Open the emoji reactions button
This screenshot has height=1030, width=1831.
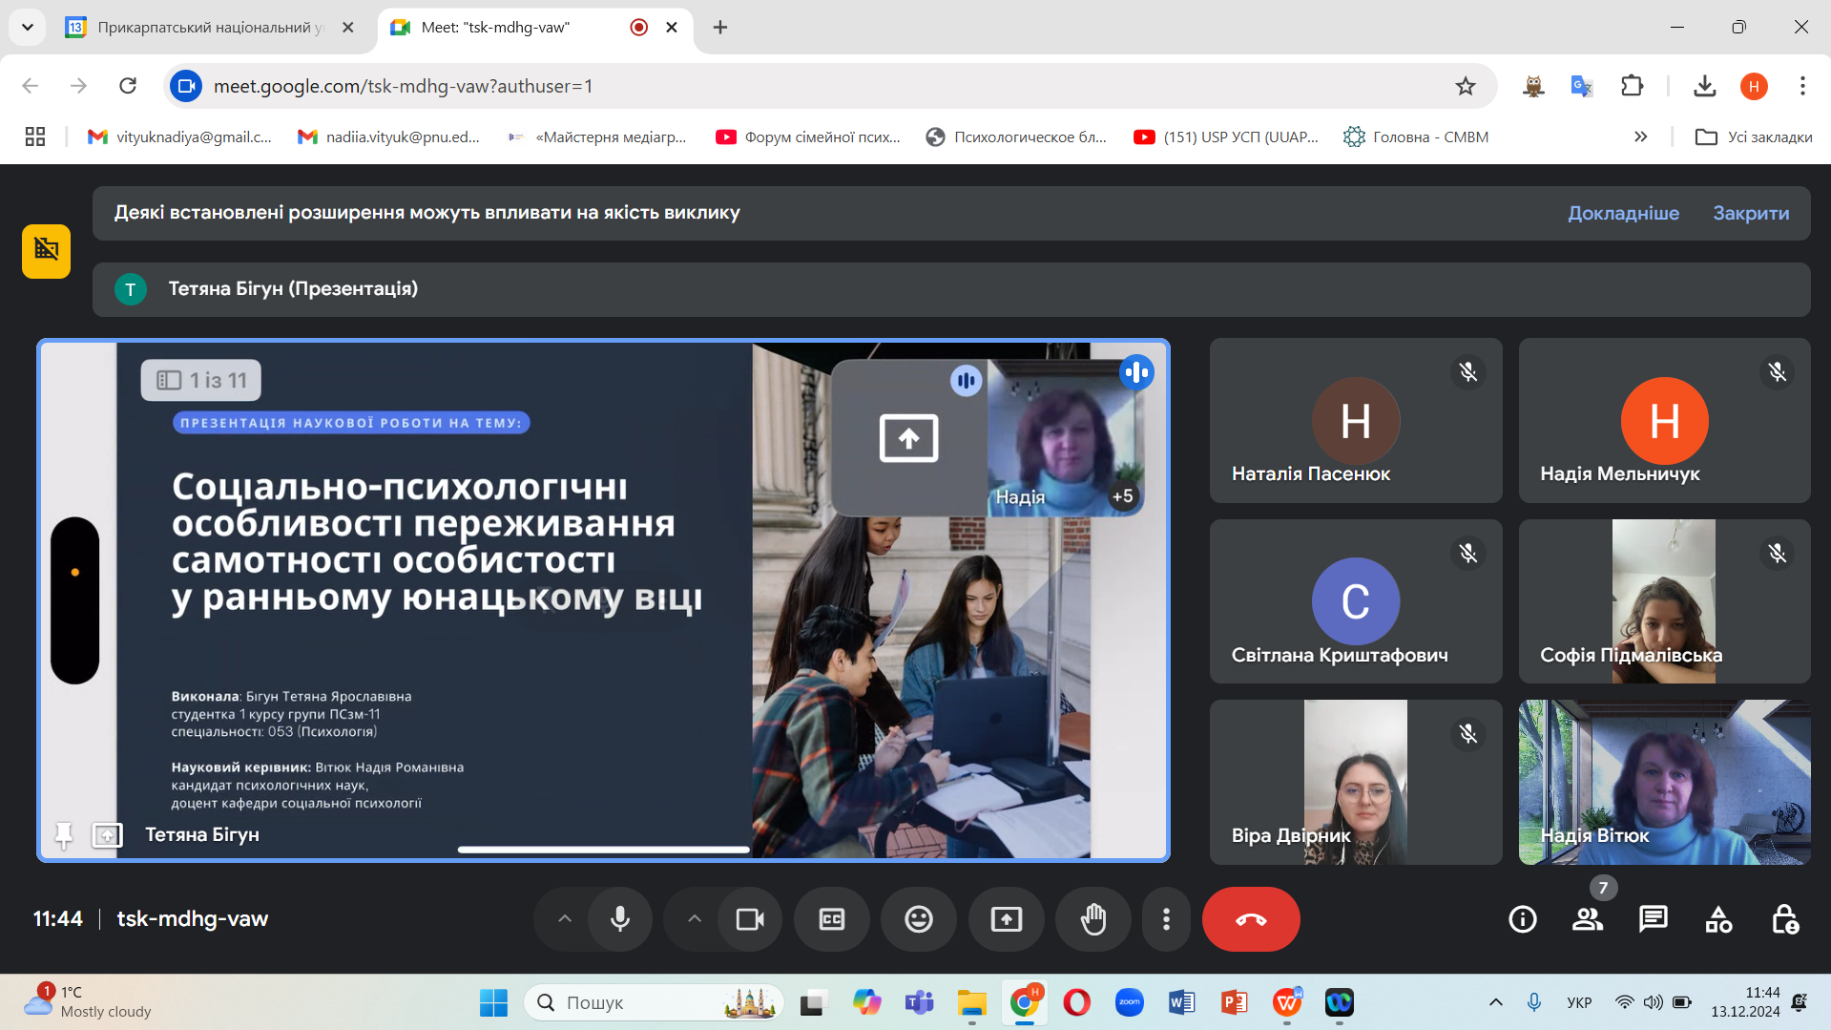click(x=918, y=919)
